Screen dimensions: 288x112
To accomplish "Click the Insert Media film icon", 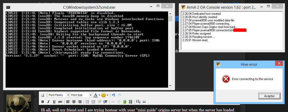I will [131, 102].
